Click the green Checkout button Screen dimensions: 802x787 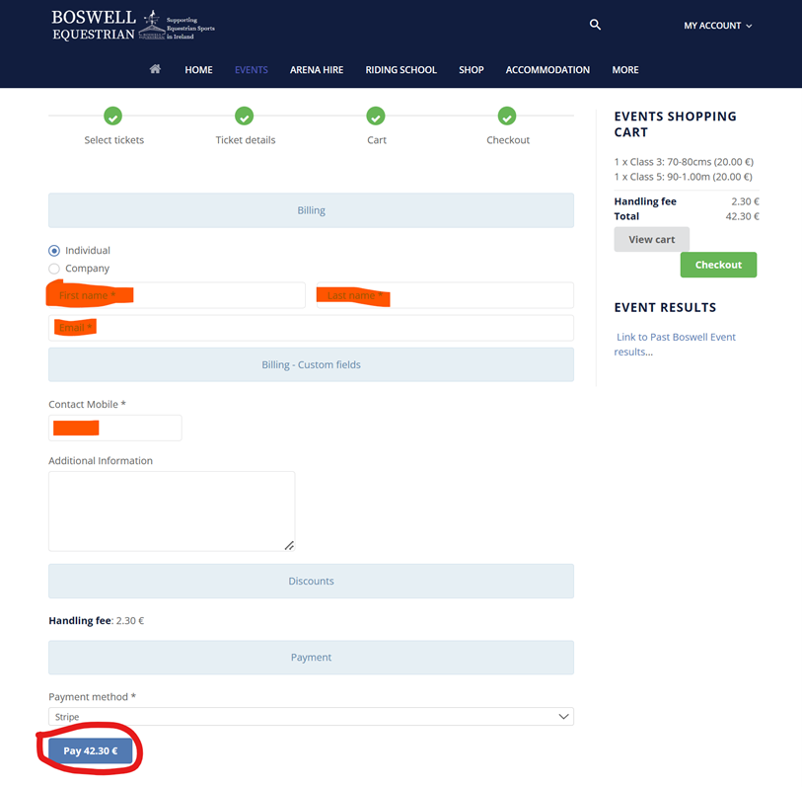718,265
